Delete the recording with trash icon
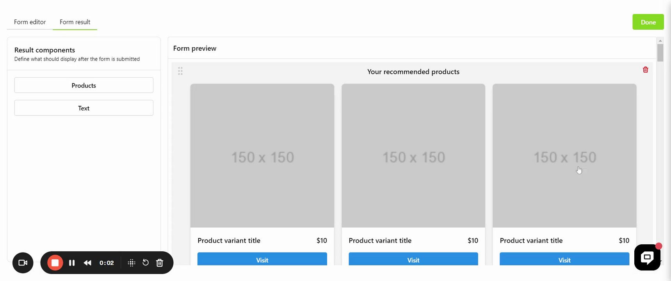671x281 pixels. [160, 263]
